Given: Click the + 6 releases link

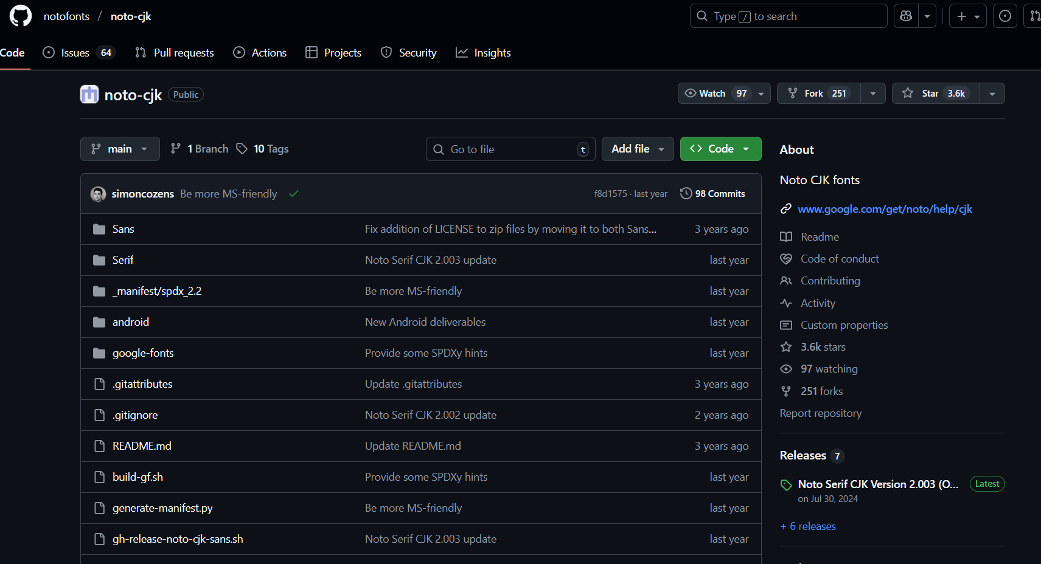Looking at the screenshot, I should (x=808, y=526).
